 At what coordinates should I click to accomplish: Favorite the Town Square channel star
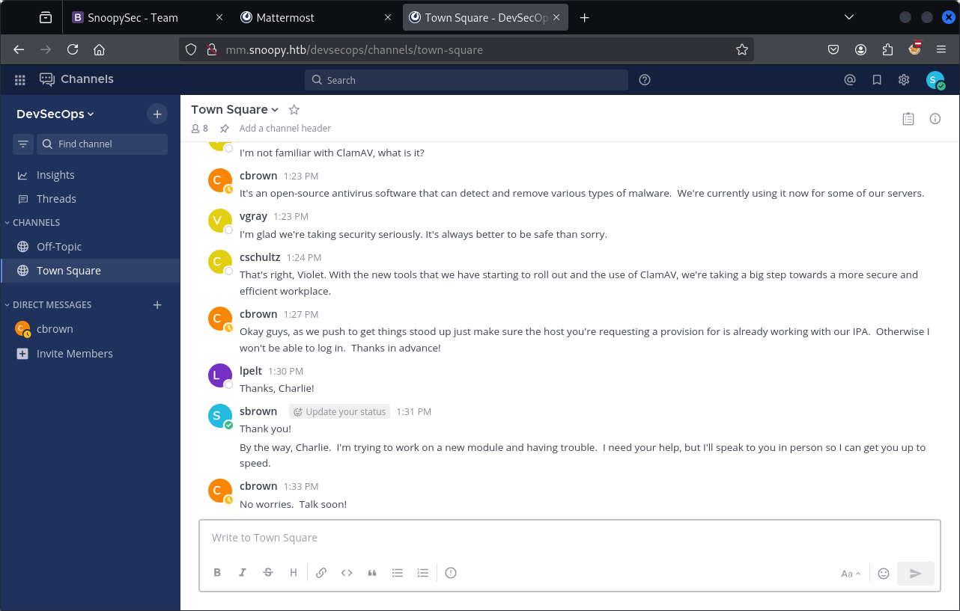[294, 109]
